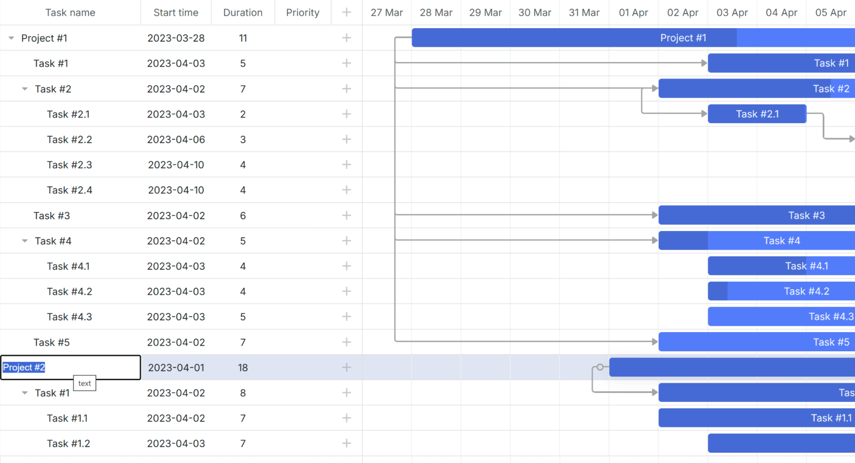The height and width of the screenshot is (463, 855).
Task: Select the Task #2.1 bar in the timeline
Action: coord(757,113)
